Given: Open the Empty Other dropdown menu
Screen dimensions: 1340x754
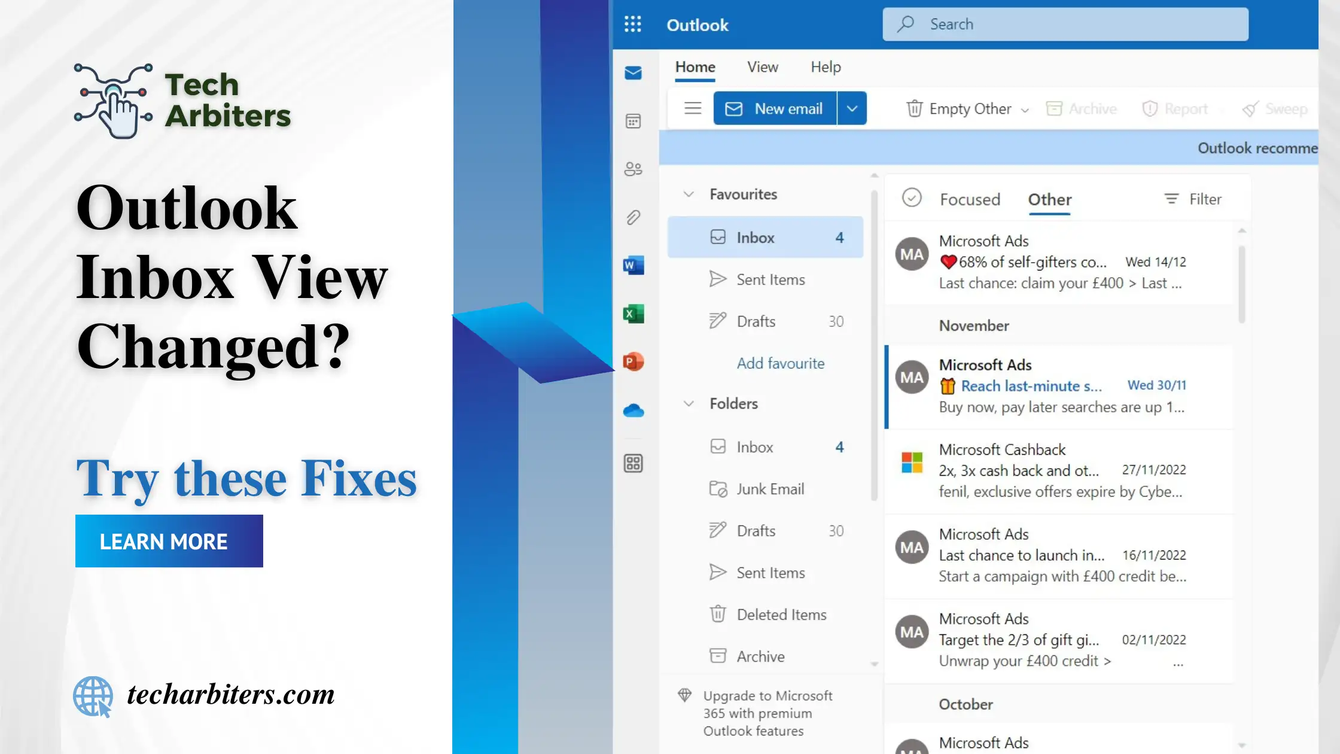Looking at the screenshot, I should tap(1024, 109).
